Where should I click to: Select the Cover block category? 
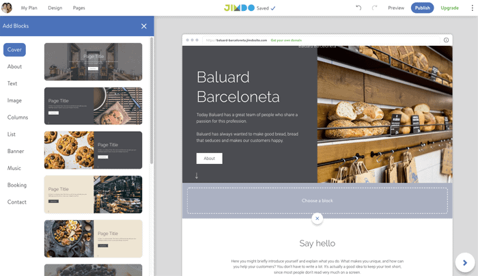[x=14, y=50]
